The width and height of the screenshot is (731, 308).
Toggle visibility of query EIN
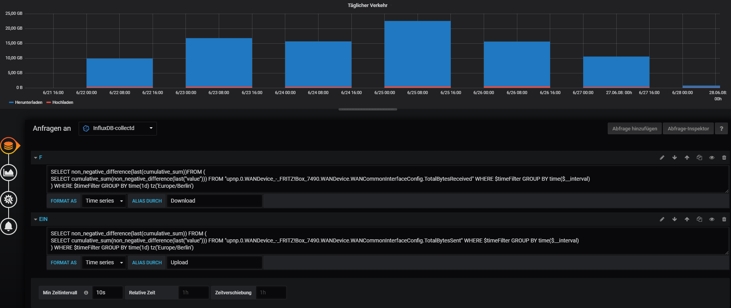click(712, 219)
